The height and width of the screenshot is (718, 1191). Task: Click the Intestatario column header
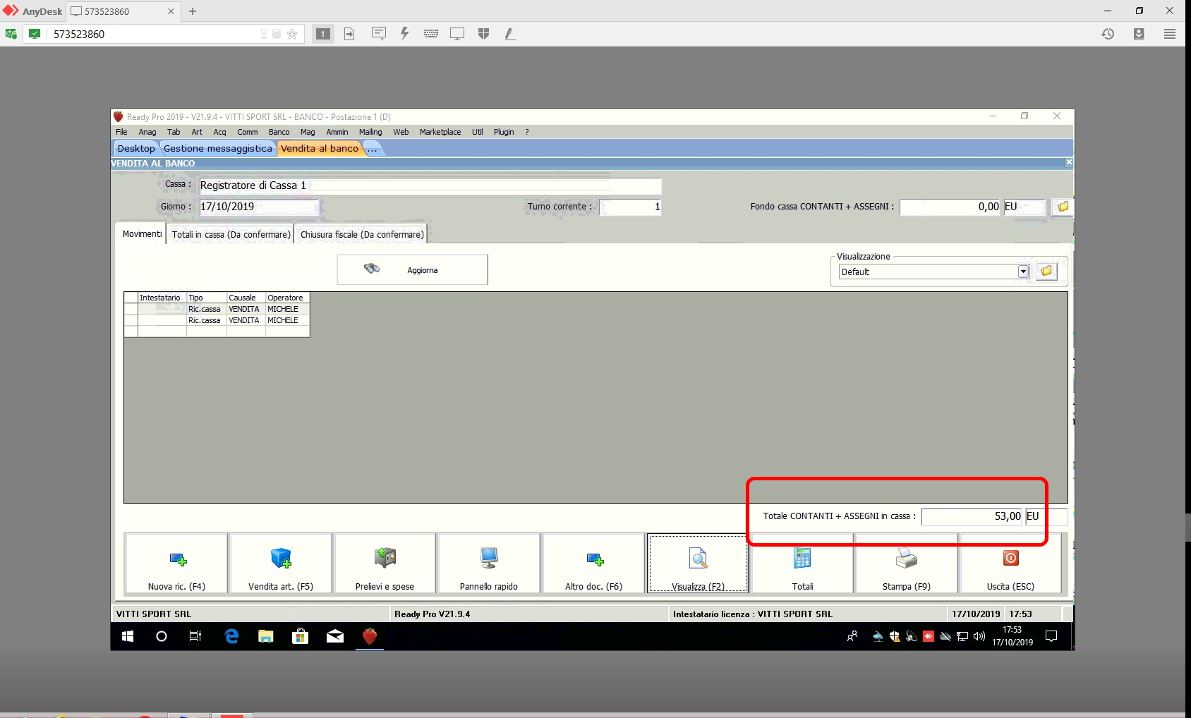pos(162,298)
